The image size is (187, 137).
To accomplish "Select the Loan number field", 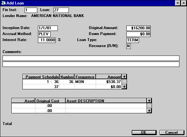I will coord(61,10).
